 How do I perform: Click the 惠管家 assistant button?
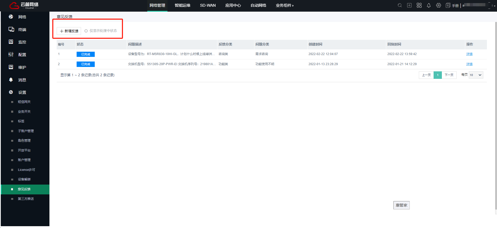tap(401, 205)
